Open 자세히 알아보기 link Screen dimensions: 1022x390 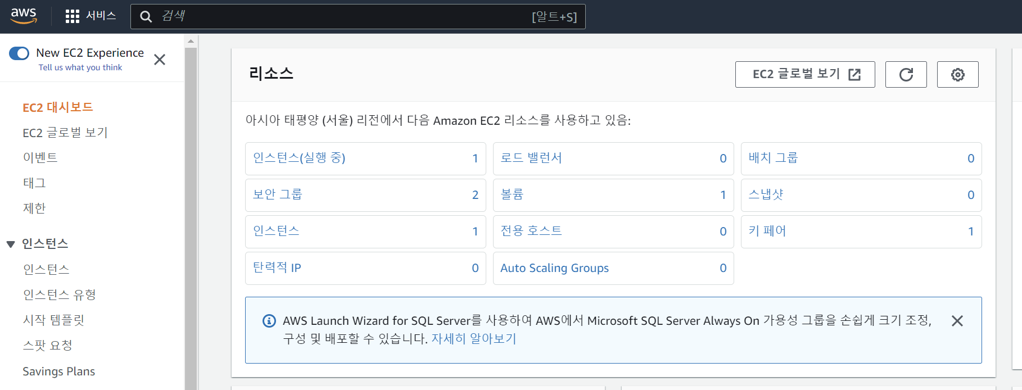[473, 339]
